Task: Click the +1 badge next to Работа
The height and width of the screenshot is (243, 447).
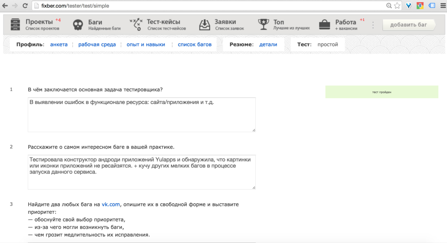Action: click(362, 20)
